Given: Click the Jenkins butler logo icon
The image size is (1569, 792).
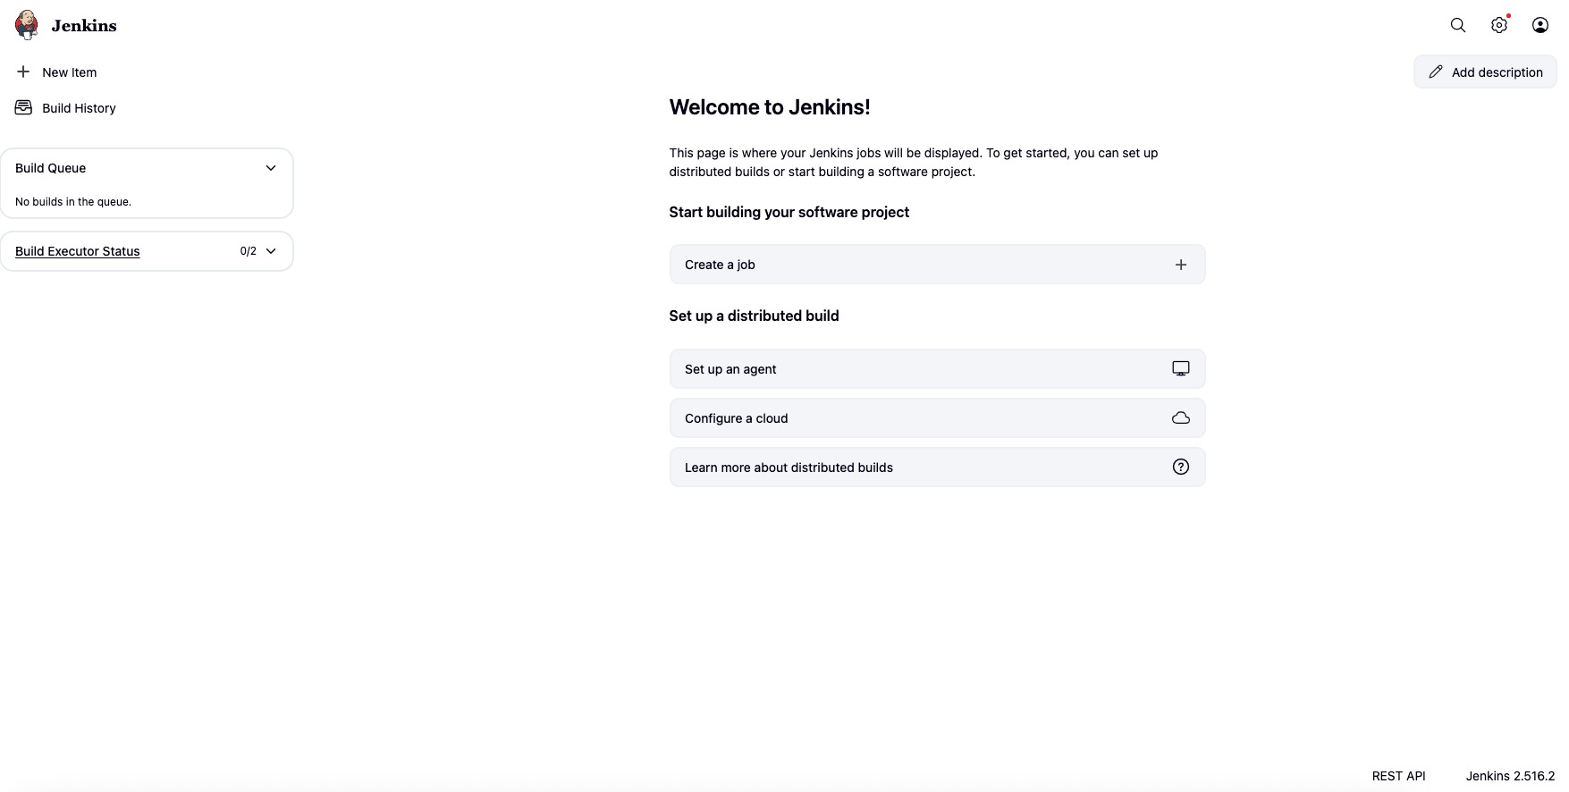Looking at the screenshot, I should point(27,25).
